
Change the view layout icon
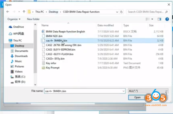147,19
